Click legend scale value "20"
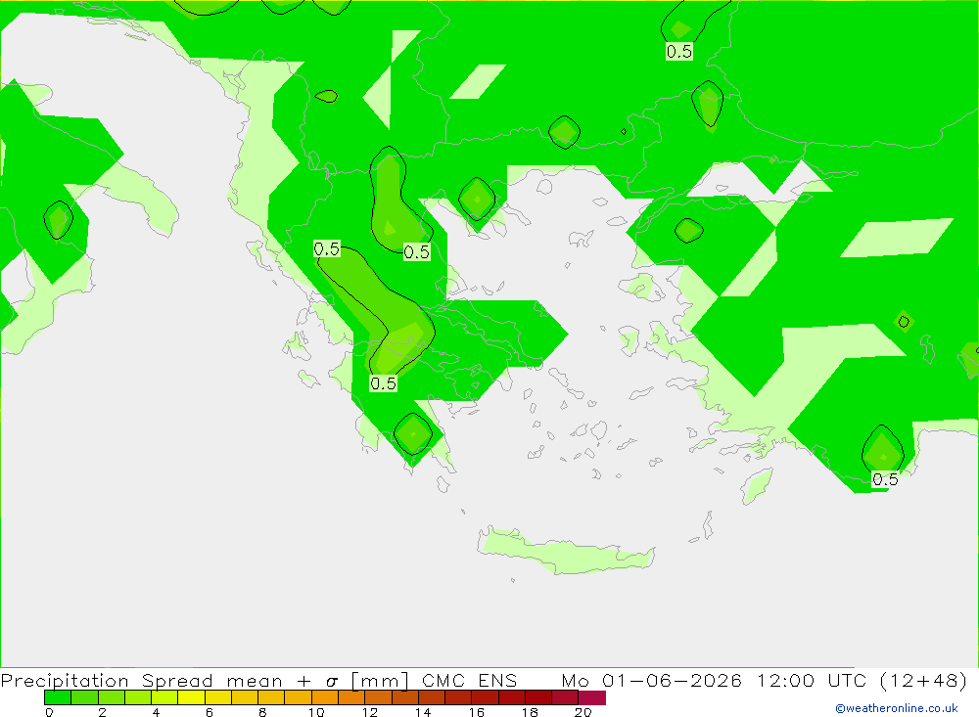The width and height of the screenshot is (979, 717). coord(583,712)
